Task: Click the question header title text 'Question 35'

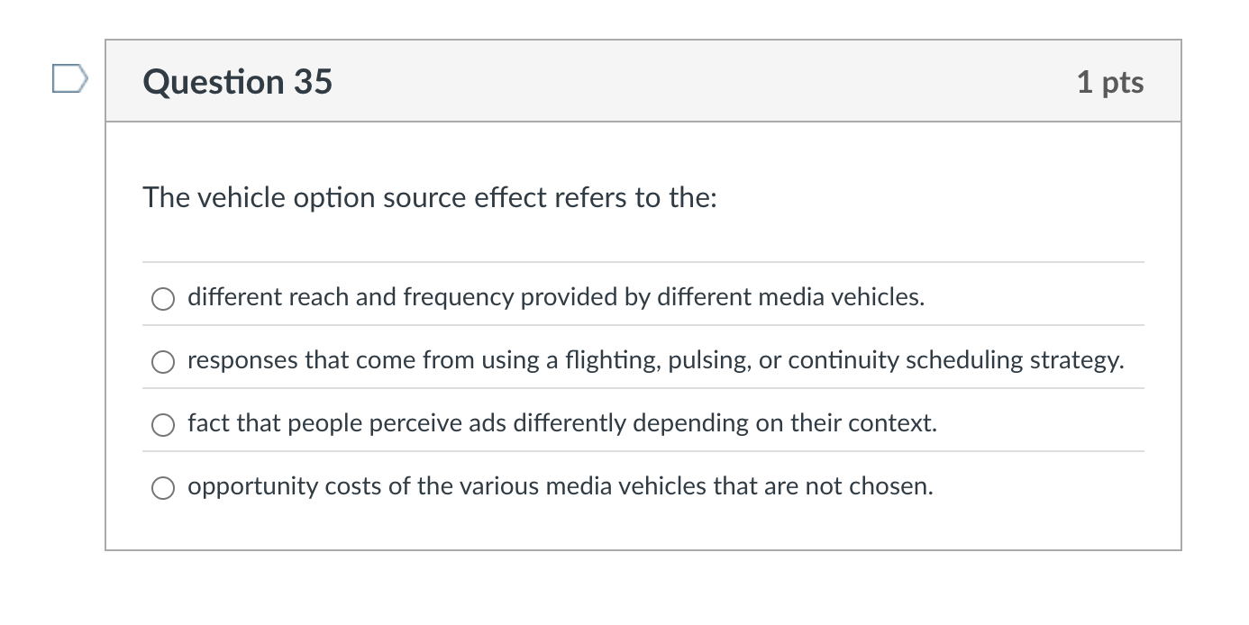Action: (238, 81)
